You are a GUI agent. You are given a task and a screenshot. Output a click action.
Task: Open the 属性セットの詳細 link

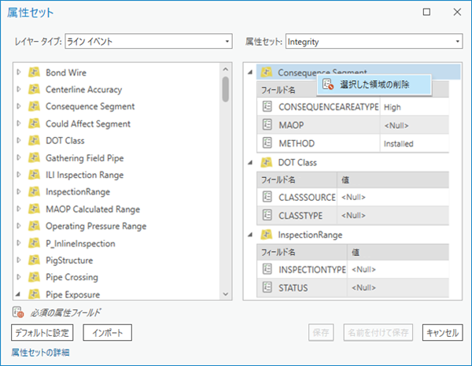[x=40, y=352]
